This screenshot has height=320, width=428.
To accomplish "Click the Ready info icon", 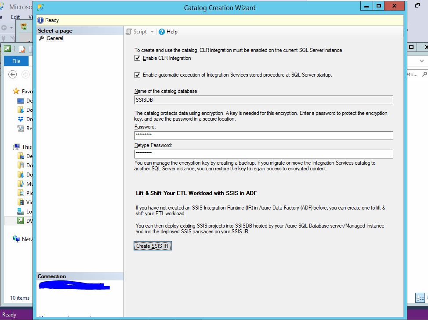I will pos(40,20).
